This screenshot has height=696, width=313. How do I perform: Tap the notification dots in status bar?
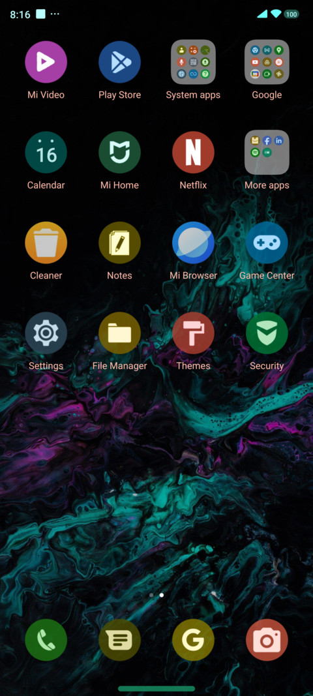click(x=55, y=14)
